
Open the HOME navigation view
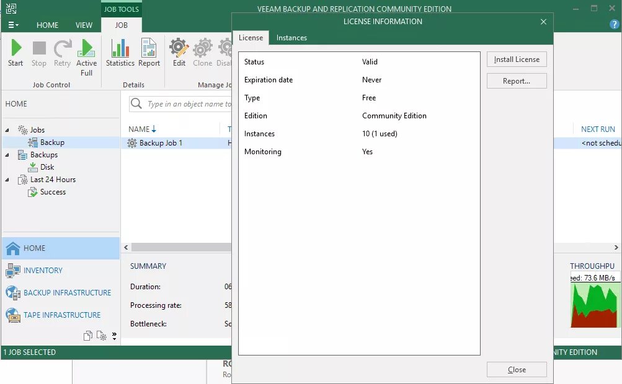61,248
